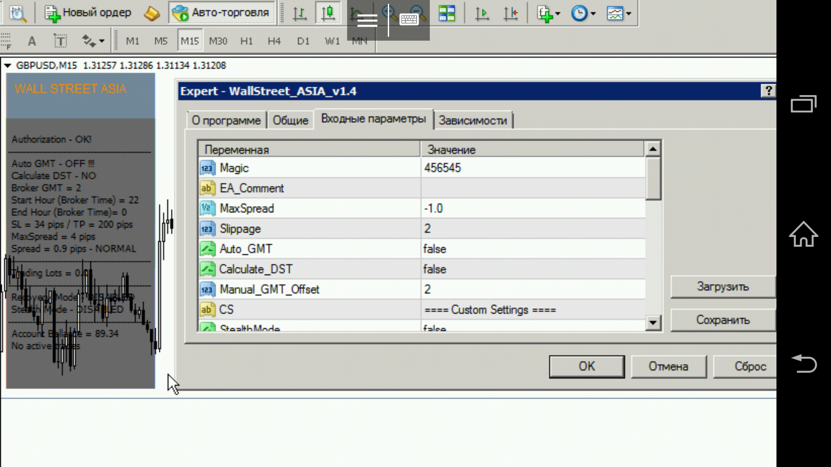Viewport: 831px width, 467px height.
Task: Click the dialog help question mark button
Action: 768,91
